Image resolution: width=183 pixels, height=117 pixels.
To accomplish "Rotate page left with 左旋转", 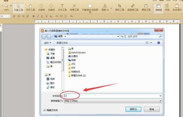I will pyautogui.click(x=41, y=8).
